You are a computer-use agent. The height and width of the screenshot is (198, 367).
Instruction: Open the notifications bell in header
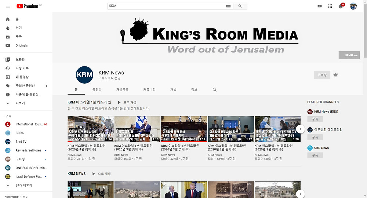coord(341,6)
